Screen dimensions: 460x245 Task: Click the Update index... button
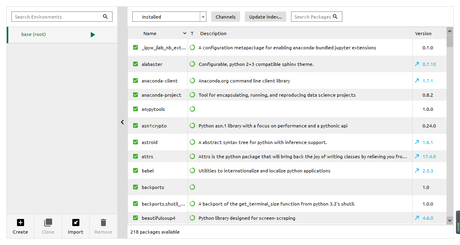[265, 17]
